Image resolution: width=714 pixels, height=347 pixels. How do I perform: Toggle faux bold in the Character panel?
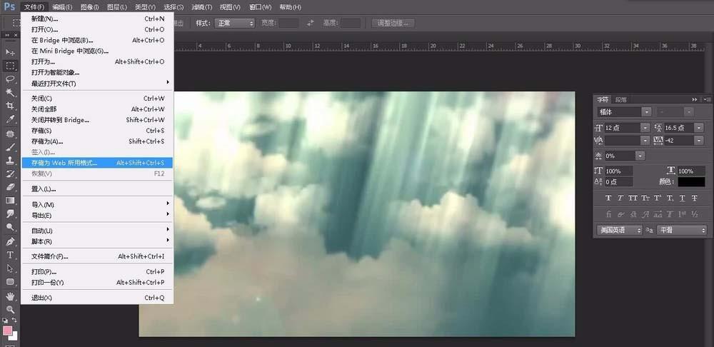point(608,198)
